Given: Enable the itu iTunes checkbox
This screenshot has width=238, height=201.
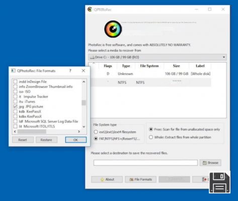Looking at the screenshot, I should point(15,102).
